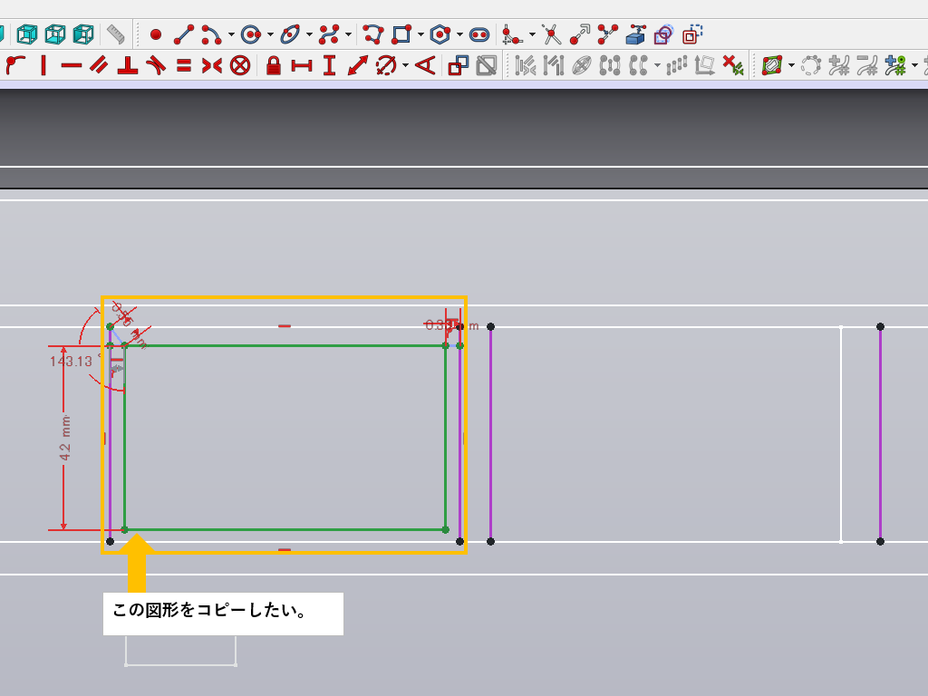
Task: Select the Create Slot tool
Action: coord(479,35)
